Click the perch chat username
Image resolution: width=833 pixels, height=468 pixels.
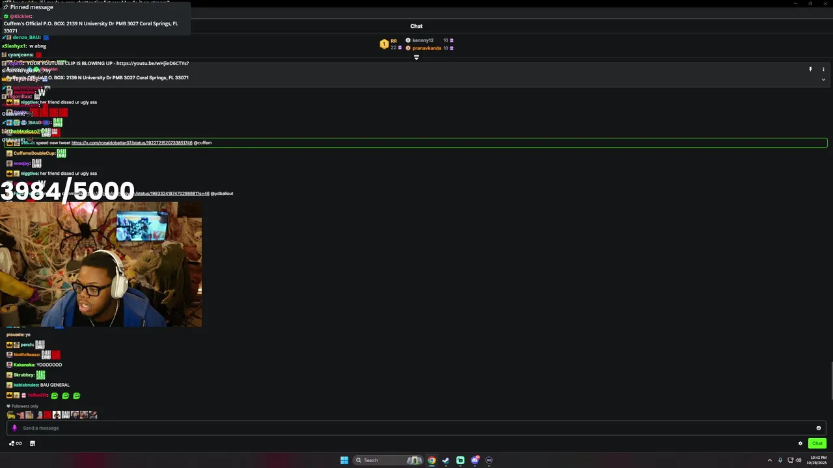click(x=27, y=344)
